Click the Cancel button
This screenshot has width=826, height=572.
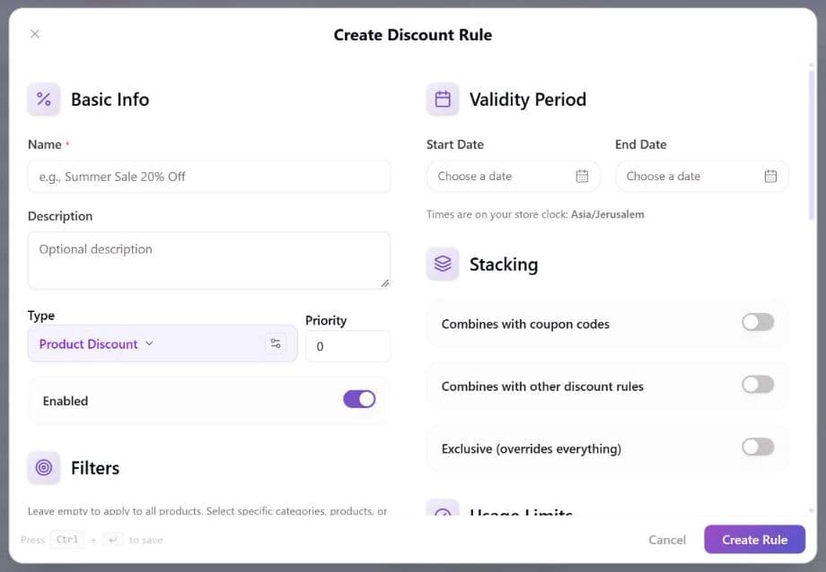point(667,540)
